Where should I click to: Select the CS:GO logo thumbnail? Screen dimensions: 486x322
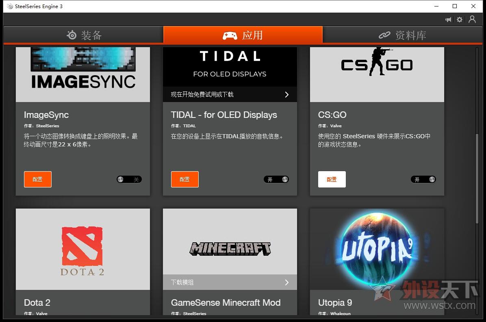(x=377, y=74)
